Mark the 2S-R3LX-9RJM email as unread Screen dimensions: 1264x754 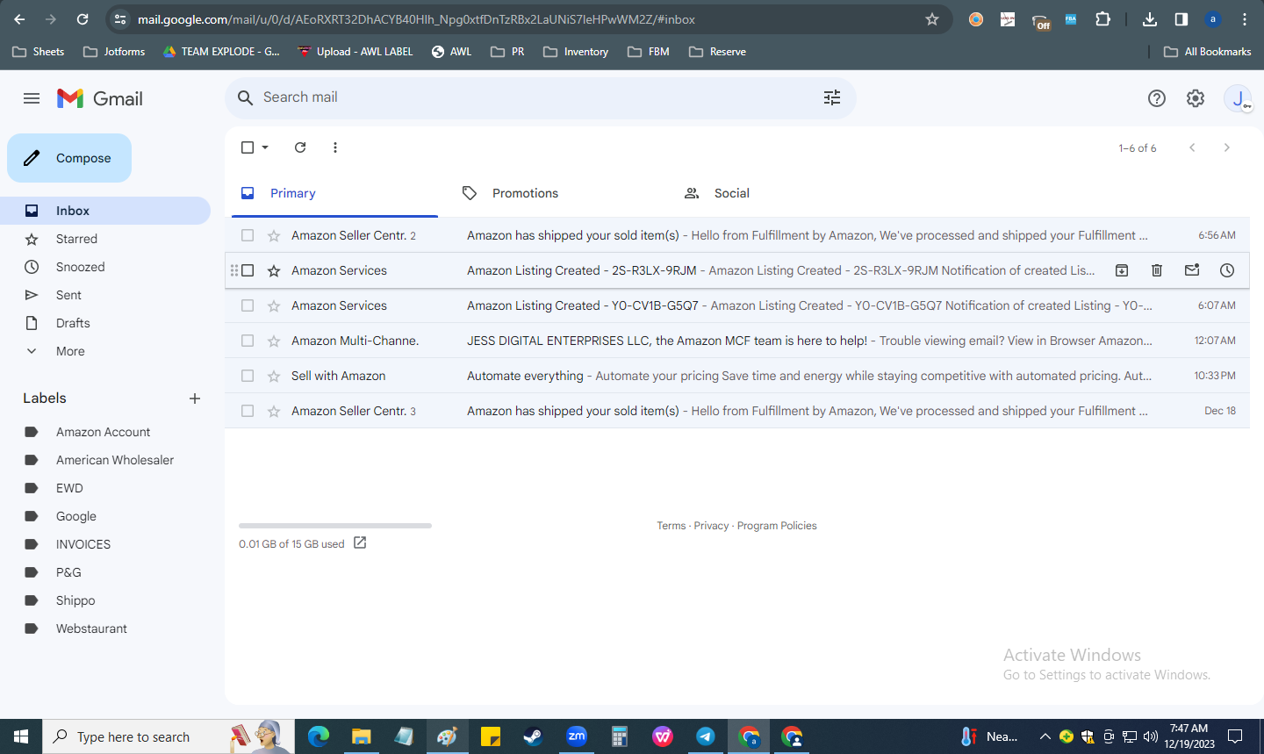pyautogui.click(x=1192, y=270)
